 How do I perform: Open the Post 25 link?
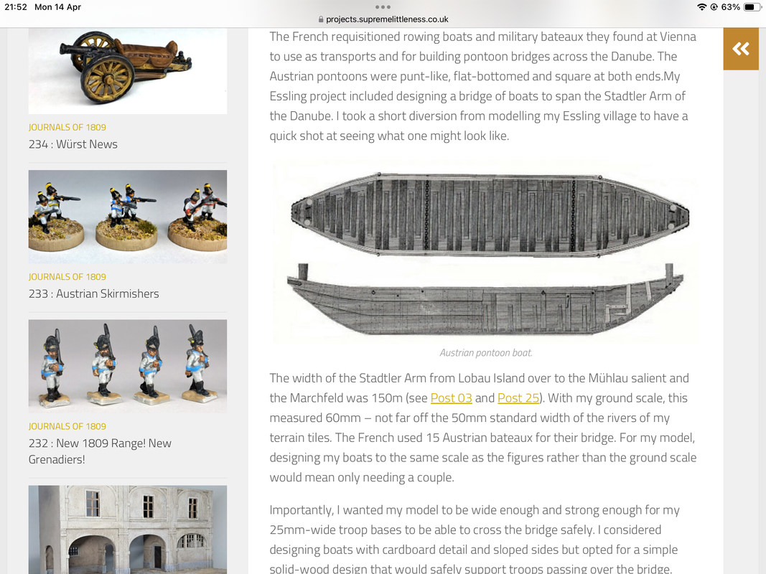tap(518, 398)
